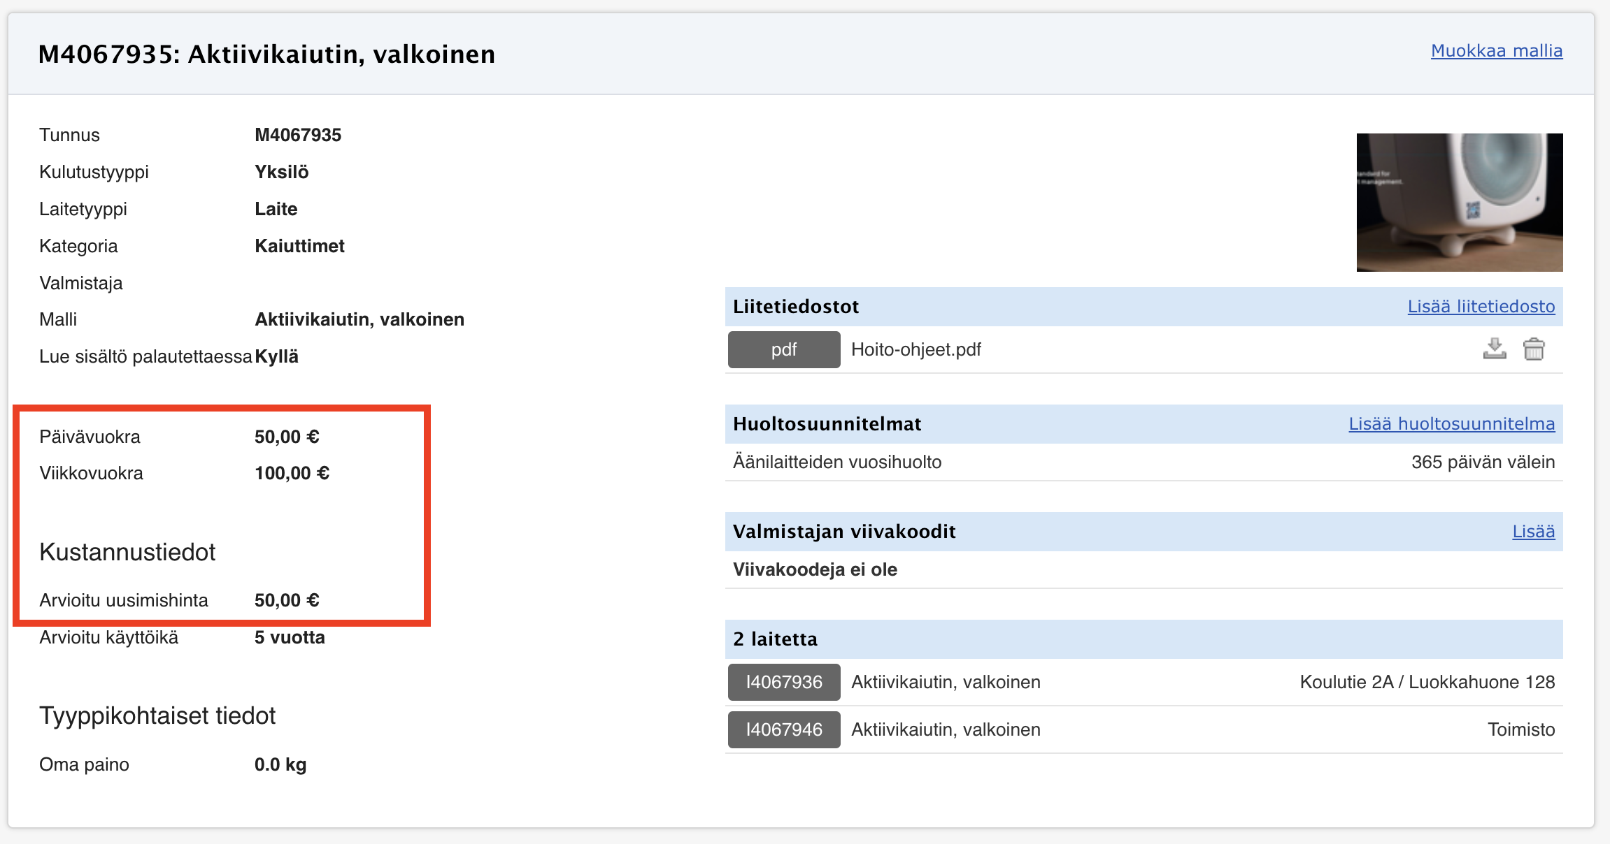Download the Hoito-ohjeet.pdf attachment
This screenshot has width=1610, height=844.
point(1495,349)
